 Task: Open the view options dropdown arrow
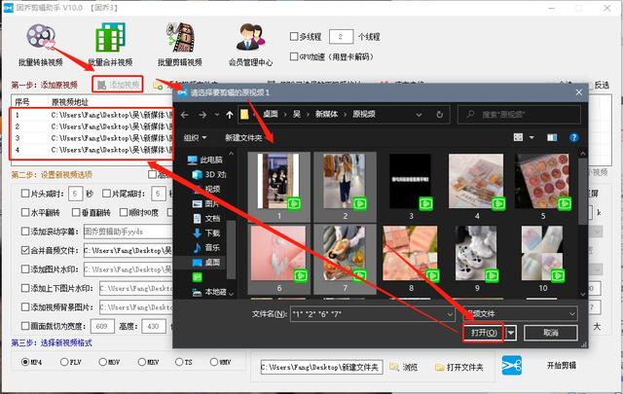pyautogui.click(x=531, y=137)
